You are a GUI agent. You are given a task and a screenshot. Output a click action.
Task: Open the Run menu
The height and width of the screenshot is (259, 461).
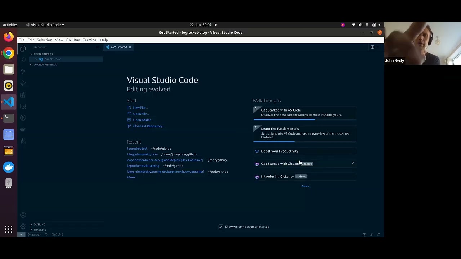pyautogui.click(x=77, y=40)
